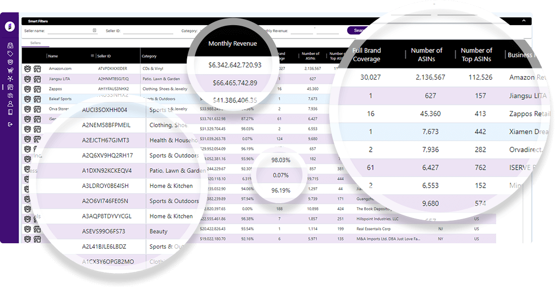
Task: Click the storefront icon in the $20,422,826.43 row
Action: point(37,229)
